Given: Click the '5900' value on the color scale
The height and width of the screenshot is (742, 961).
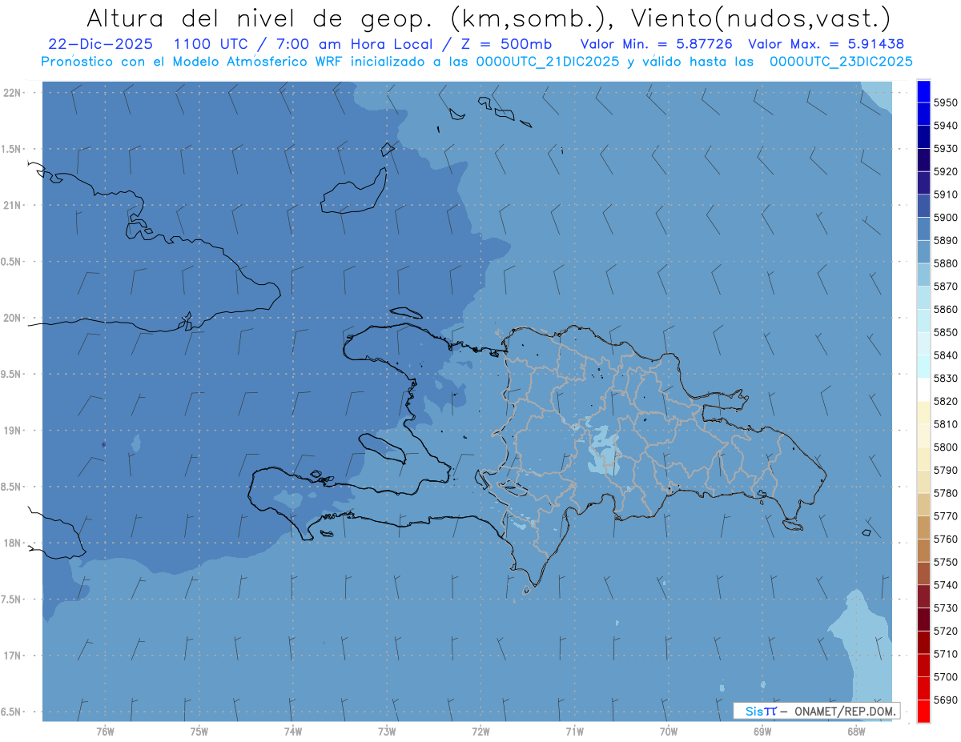Looking at the screenshot, I should pyautogui.click(x=945, y=218).
